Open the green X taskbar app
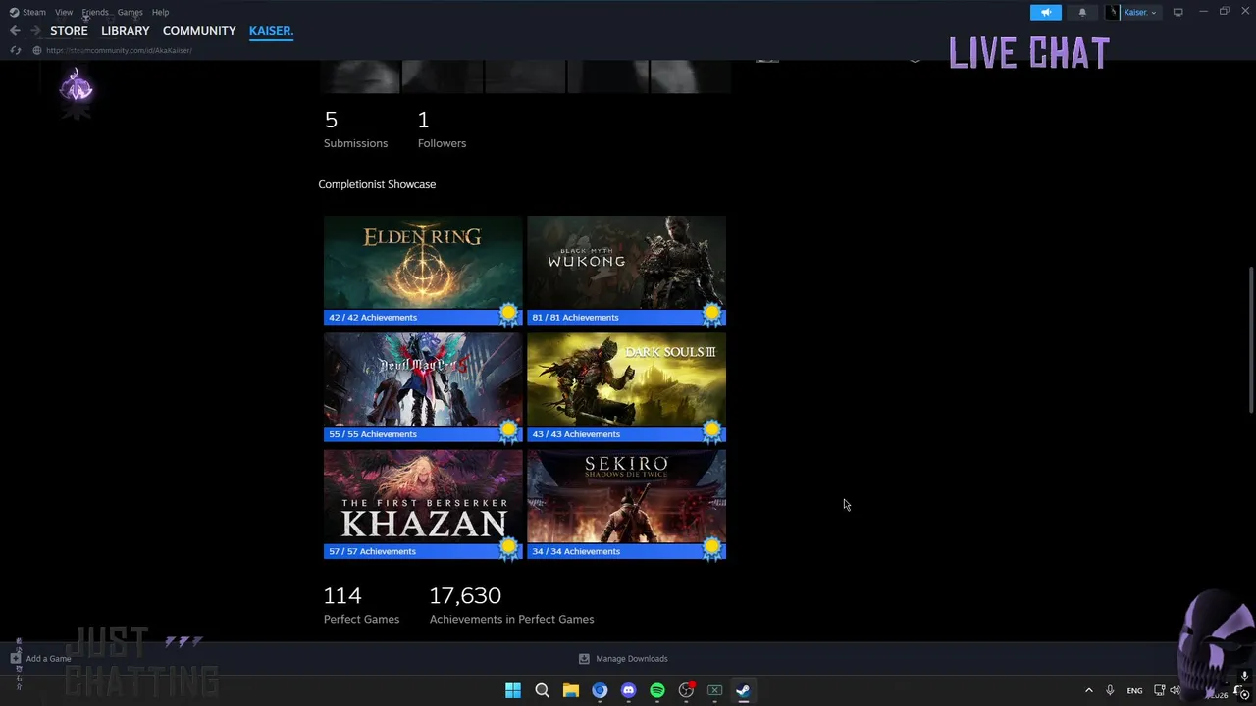Screen dimensions: 1256x706 [715, 690]
